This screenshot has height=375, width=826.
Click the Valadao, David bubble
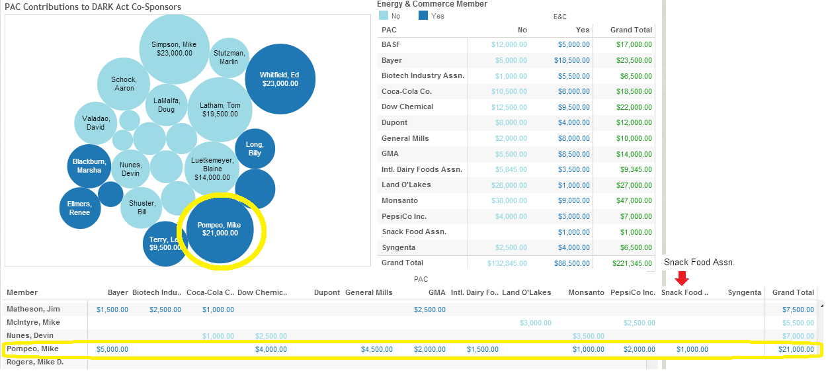[x=97, y=123]
